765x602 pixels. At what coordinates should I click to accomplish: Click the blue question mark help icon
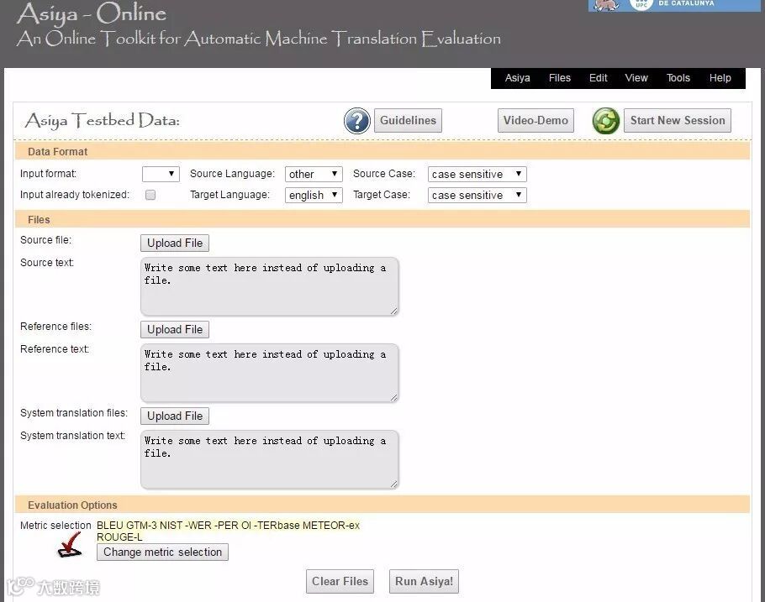(357, 120)
